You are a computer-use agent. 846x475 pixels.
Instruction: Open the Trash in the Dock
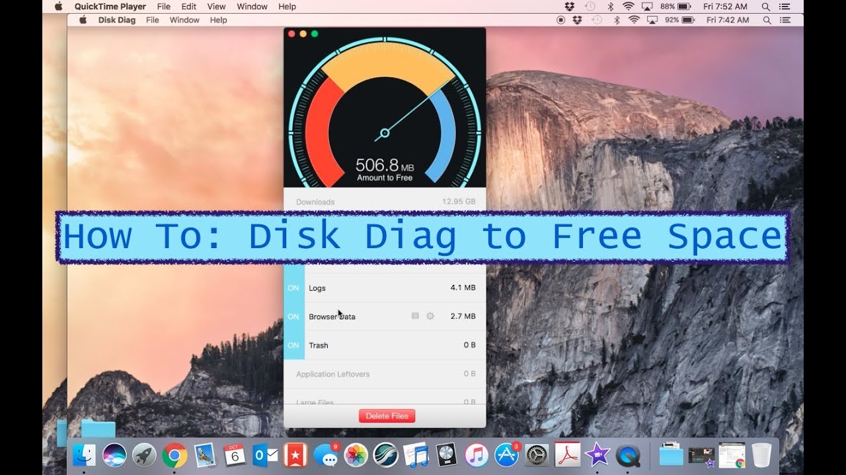[x=762, y=455]
